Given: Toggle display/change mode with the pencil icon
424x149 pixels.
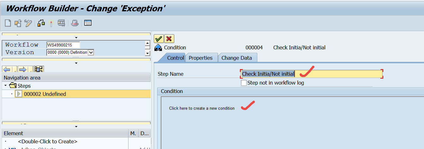Looking at the screenshot, I should point(28,23).
